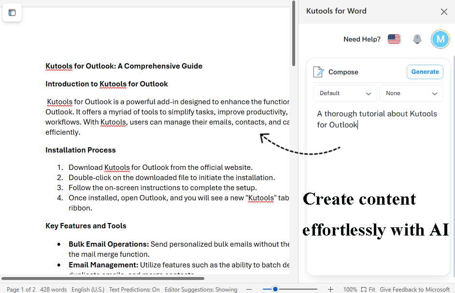455x293 pixels.
Task: Click the panel layout icon top-left
Action: click(12, 13)
